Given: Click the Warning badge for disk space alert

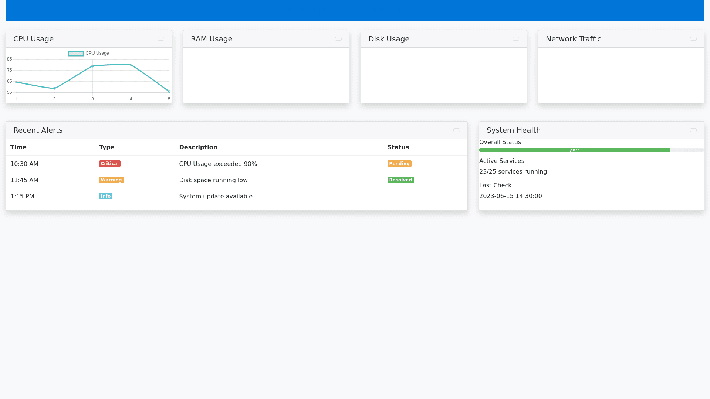Looking at the screenshot, I should point(111,180).
